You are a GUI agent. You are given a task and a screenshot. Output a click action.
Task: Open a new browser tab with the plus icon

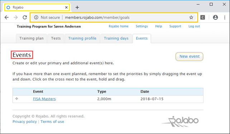click(x=77, y=7)
